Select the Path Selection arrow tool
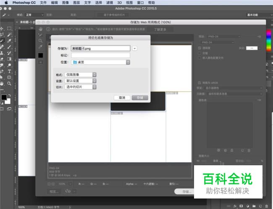 2,77
